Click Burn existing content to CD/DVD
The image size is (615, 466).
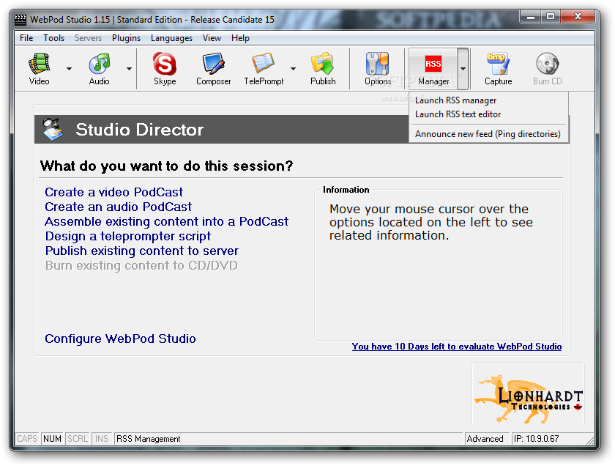coord(141,265)
